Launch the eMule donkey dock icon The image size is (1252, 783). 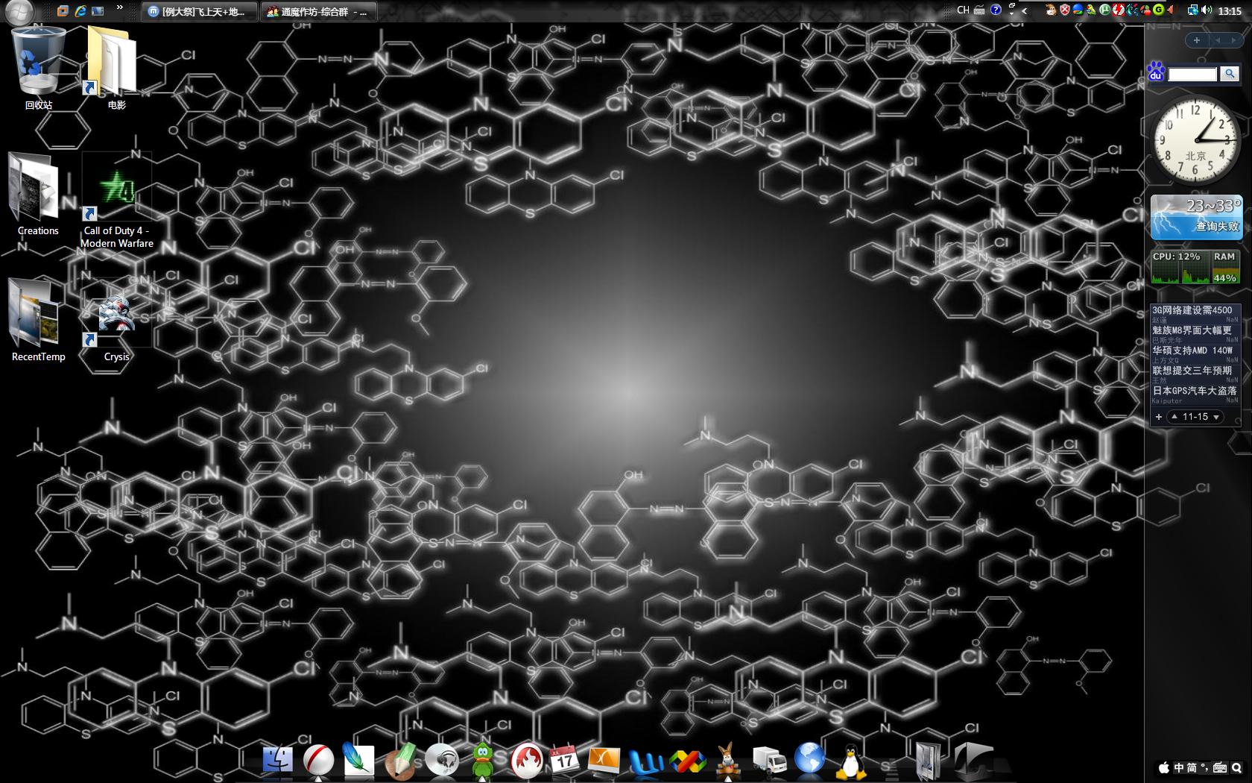pyautogui.click(x=727, y=760)
